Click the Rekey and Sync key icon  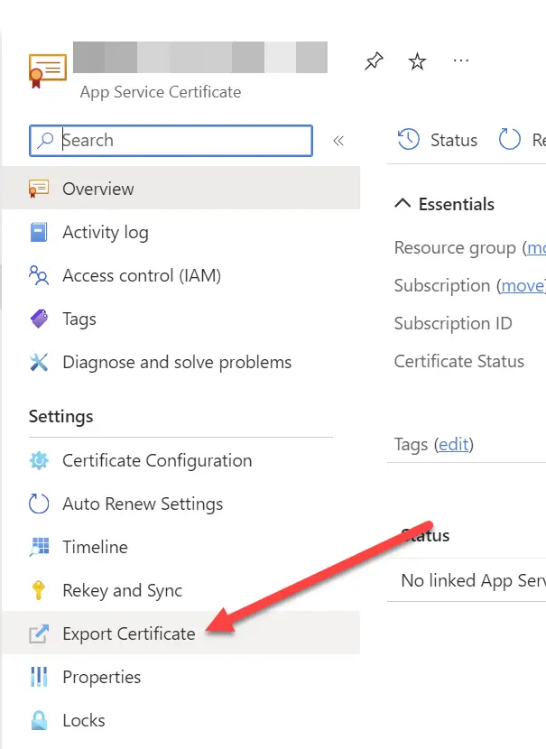pyautogui.click(x=39, y=590)
